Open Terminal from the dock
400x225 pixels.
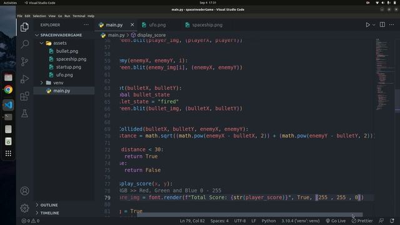click(x=8, y=117)
